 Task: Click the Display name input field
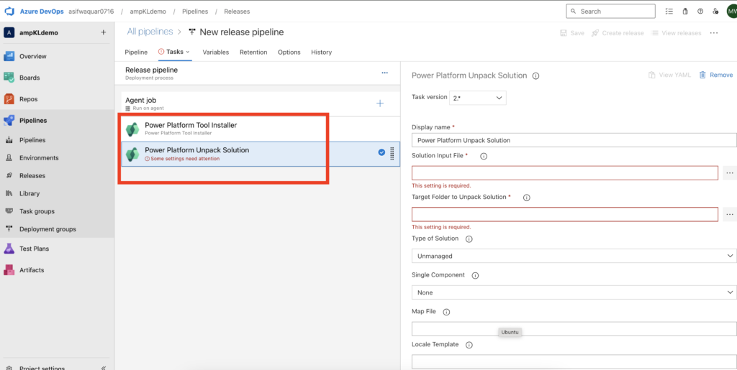pos(574,140)
